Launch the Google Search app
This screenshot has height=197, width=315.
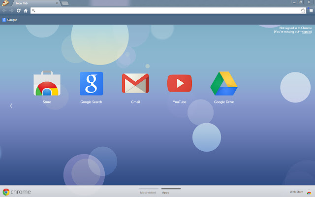point(91,83)
